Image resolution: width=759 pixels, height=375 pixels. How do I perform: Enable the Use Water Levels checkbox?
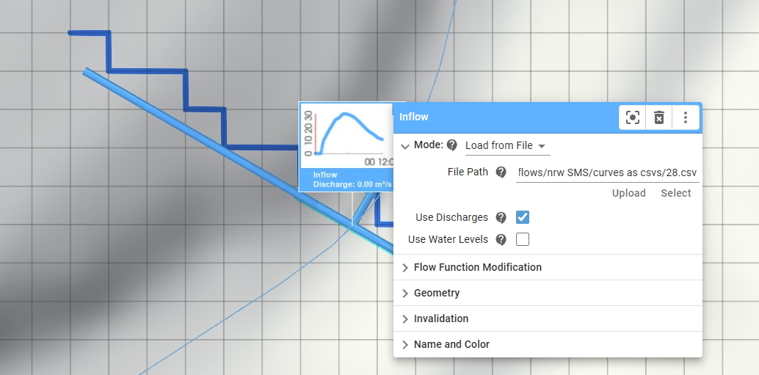[523, 239]
